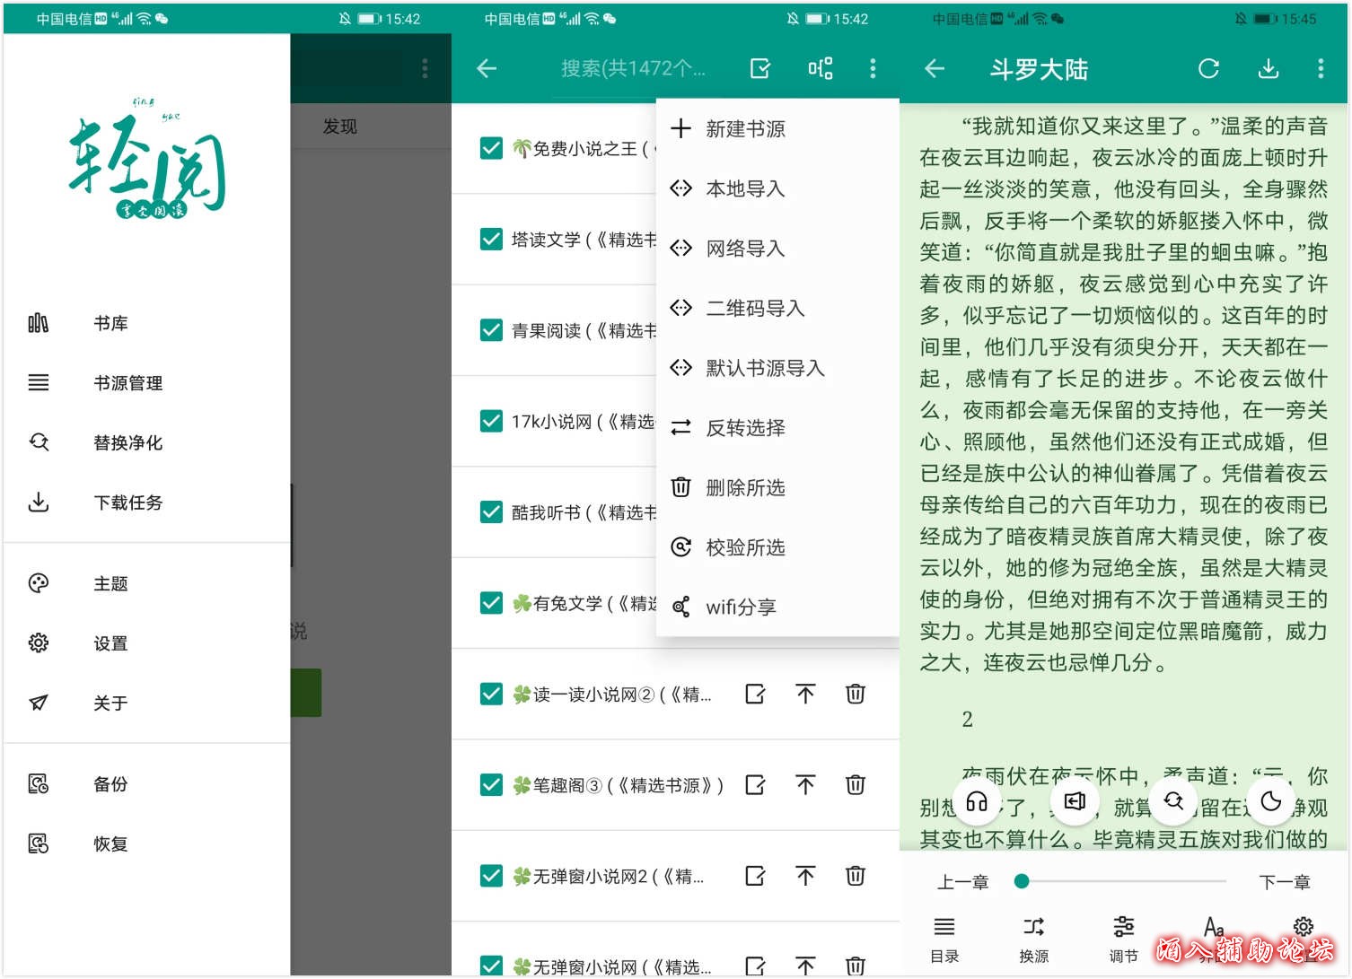The height and width of the screenshot is (979, 1352).
Task: Go back from 斗罗大陆 reader
Action: point(935,68)
